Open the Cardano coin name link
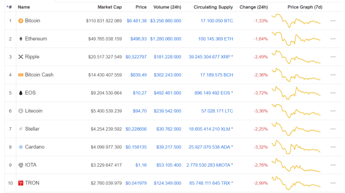 (35, 147)
